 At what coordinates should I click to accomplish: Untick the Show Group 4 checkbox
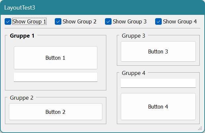(158, 21)
